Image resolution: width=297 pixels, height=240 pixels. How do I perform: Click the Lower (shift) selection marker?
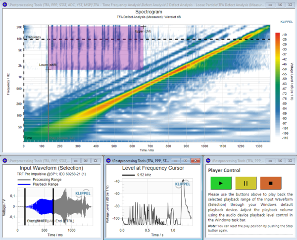47,64
